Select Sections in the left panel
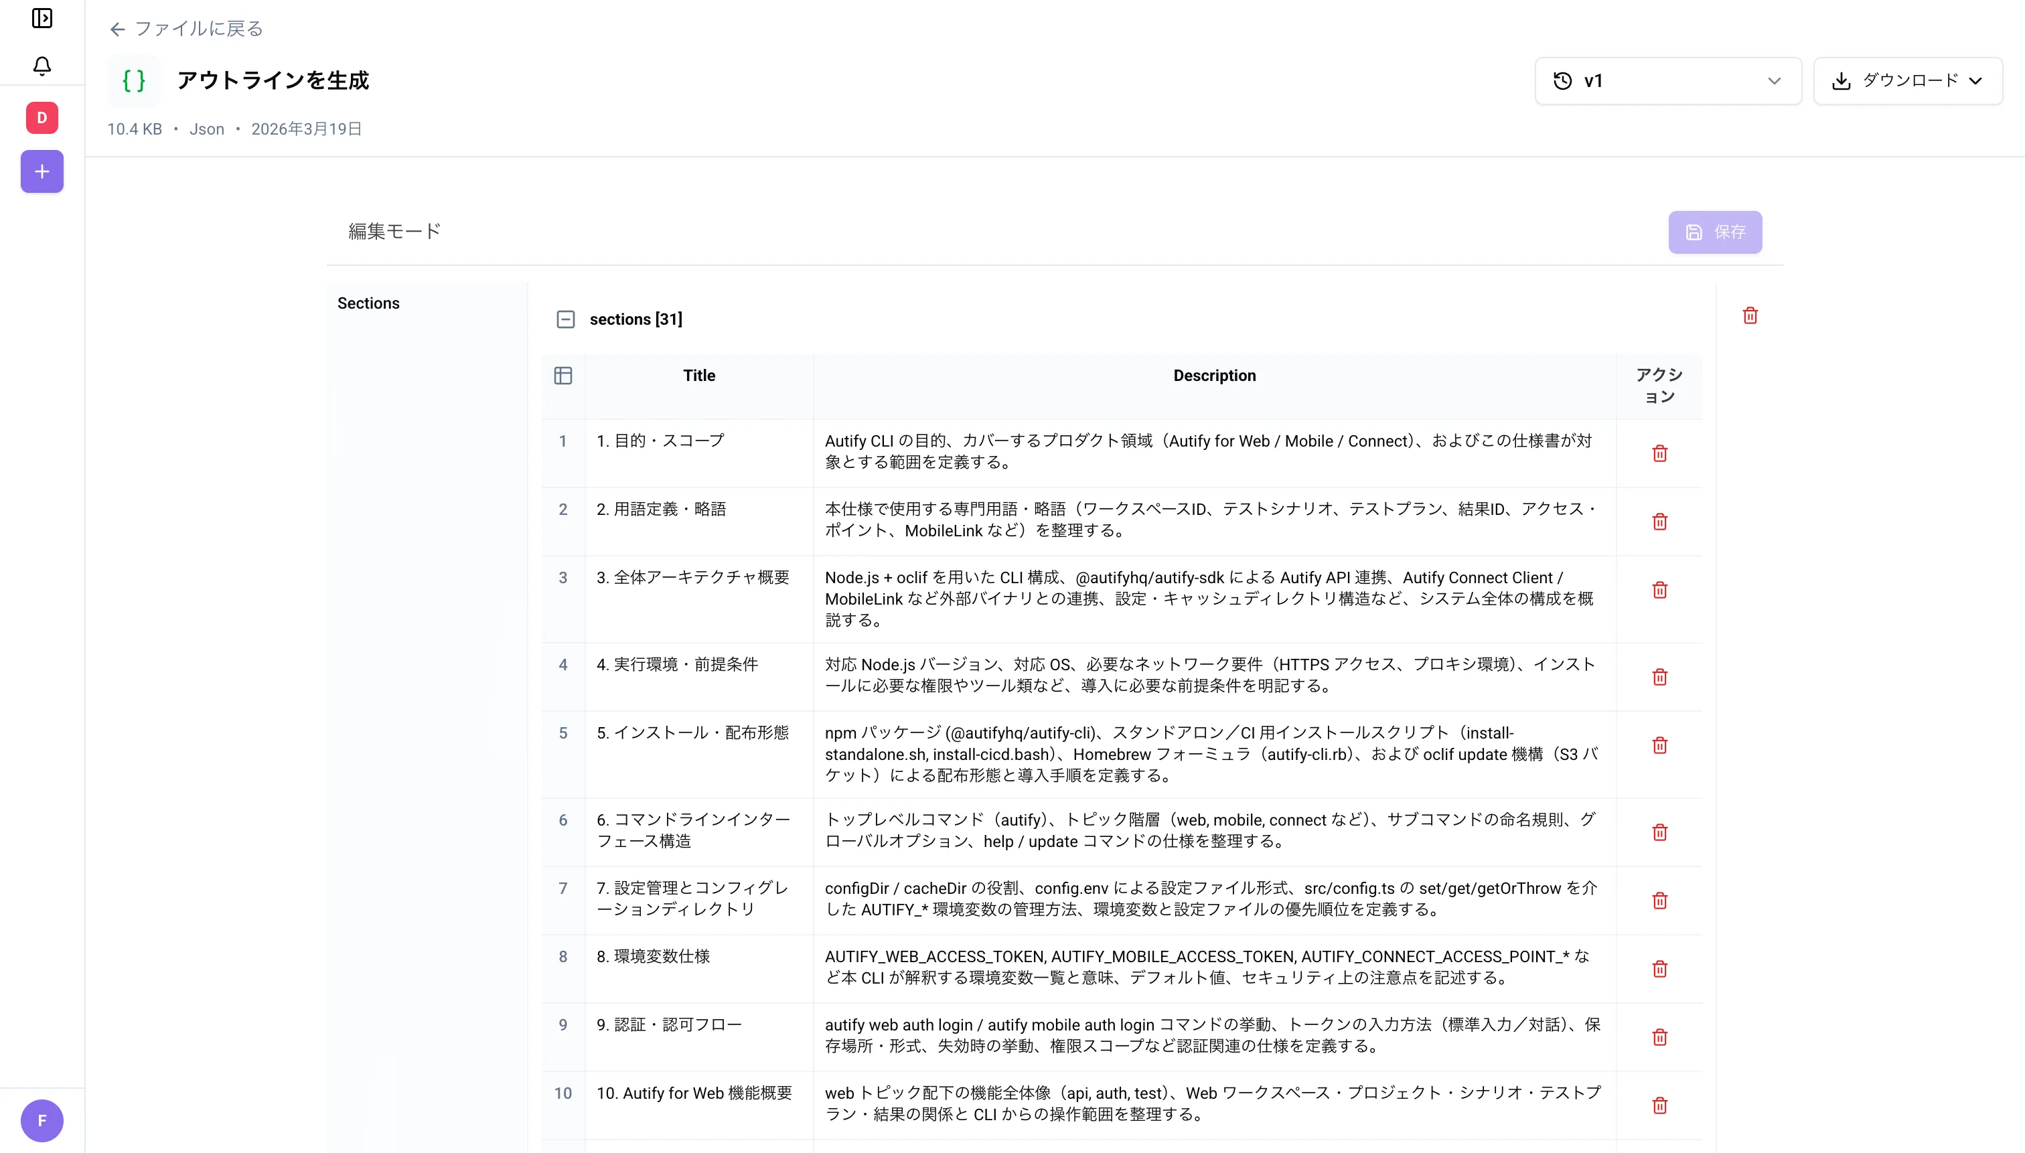This screenshot has width=2025, height=1153. [x=368, y=303]
